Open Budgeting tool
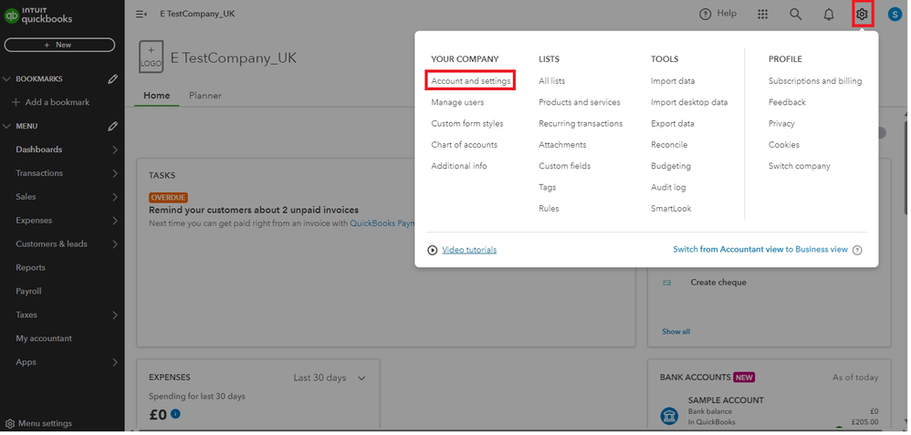Image resolution: width=911 pixels, height=435 pixels. click(670, 166)
